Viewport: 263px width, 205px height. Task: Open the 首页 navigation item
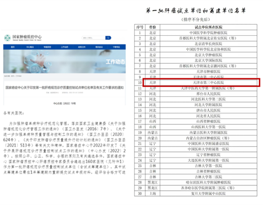[13, 47]
